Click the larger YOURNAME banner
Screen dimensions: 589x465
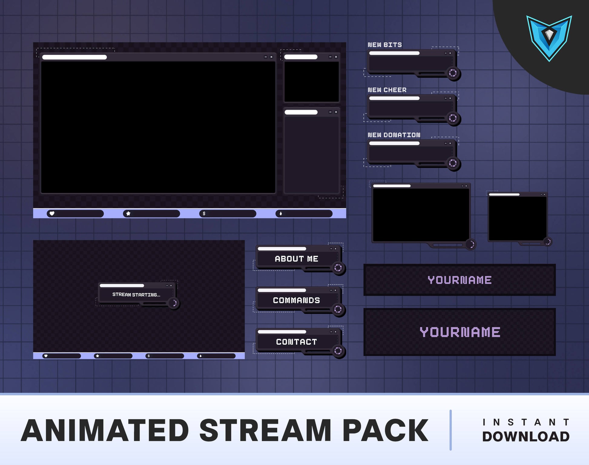click(x=459, y=332)
